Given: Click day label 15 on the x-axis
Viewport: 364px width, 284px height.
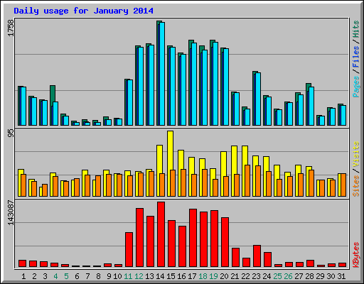Looking at the screenshot, I should click(171, 276).
